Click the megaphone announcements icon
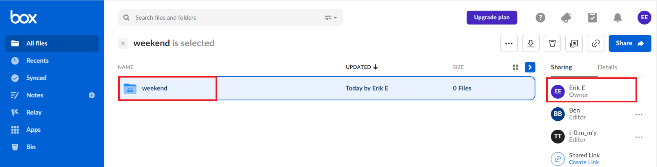The width and height of the screenshot is (657, 167). pos(566,18)
